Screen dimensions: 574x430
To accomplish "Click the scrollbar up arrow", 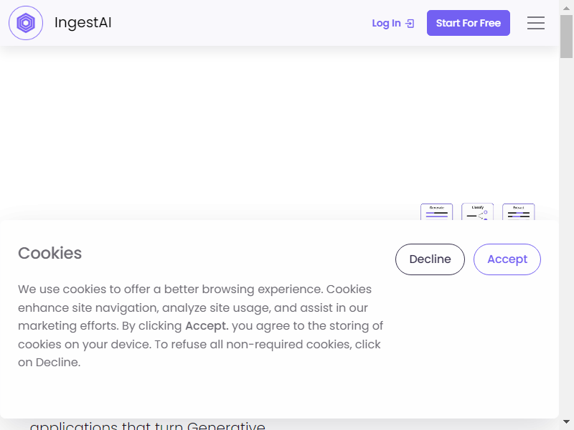I will click(566, 8).
